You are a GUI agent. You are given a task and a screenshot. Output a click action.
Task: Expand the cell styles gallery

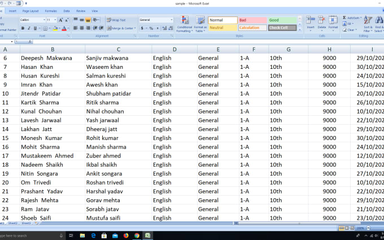click(300, 29)
